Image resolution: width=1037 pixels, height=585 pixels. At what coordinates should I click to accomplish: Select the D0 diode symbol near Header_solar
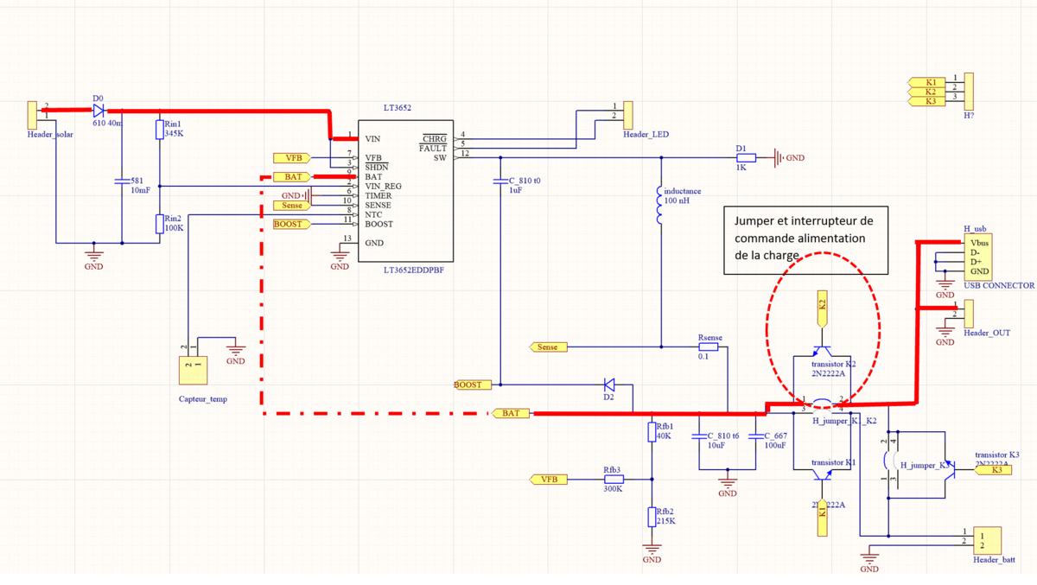pyautogui.click(x=98, y=111)
